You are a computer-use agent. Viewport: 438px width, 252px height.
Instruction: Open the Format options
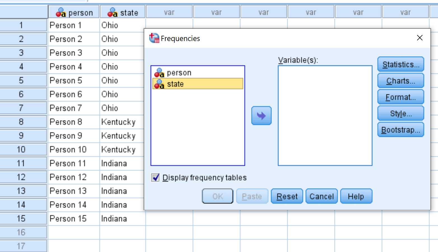[400, 97]
